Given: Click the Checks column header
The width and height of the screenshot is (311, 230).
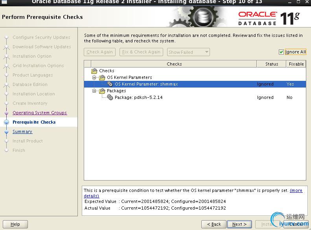Looking at the screenshot, I should point(174,64).
